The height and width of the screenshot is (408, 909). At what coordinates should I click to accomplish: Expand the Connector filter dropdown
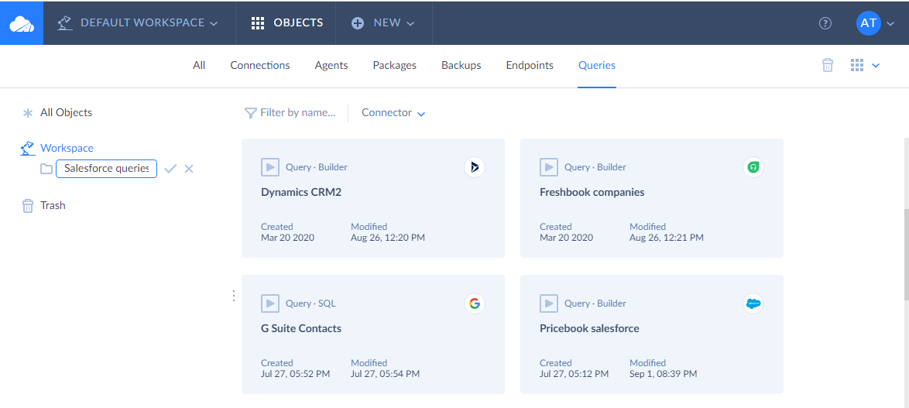tap(393, 113)
